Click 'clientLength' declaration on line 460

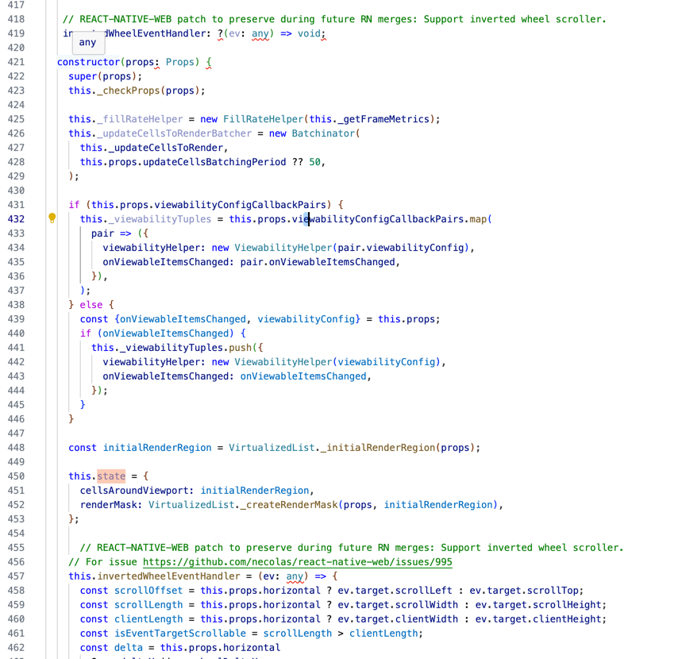[x=148, y=619]
